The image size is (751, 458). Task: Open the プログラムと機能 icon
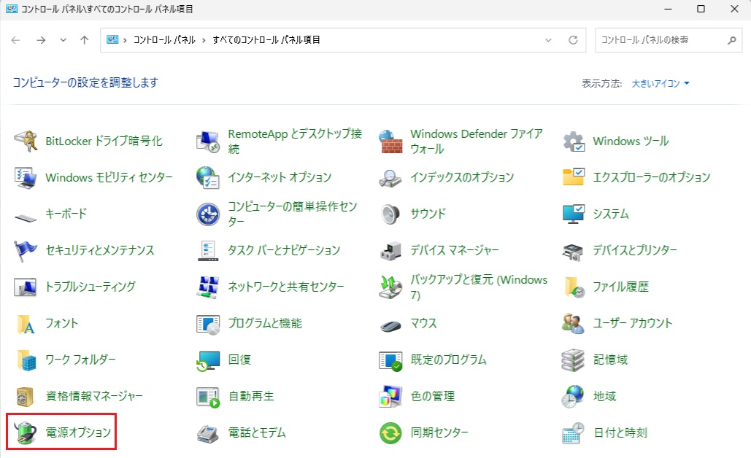click(208, 324)
